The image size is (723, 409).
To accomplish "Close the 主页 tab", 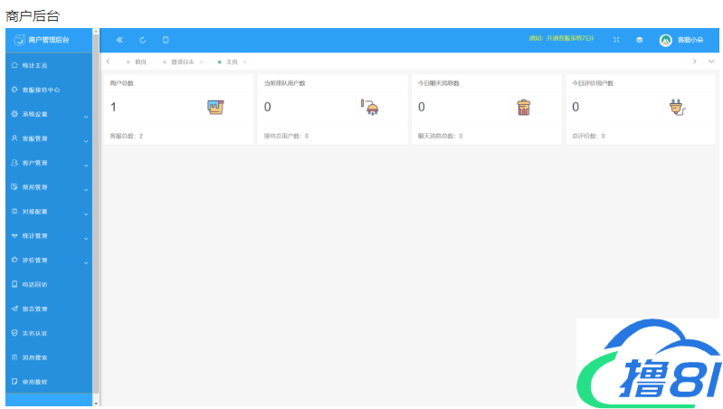I will coord(246,62).
